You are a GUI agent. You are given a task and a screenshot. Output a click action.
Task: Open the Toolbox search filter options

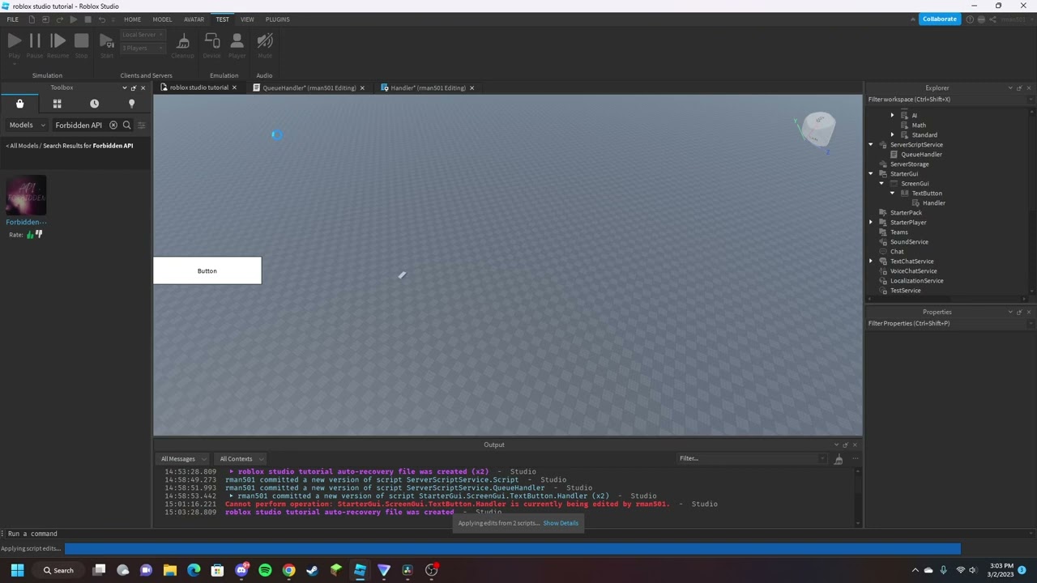click(141, 126)
